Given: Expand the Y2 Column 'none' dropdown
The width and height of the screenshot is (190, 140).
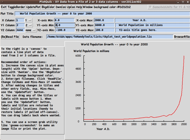Looking at the screenshot, I should [x=30, y=30].
